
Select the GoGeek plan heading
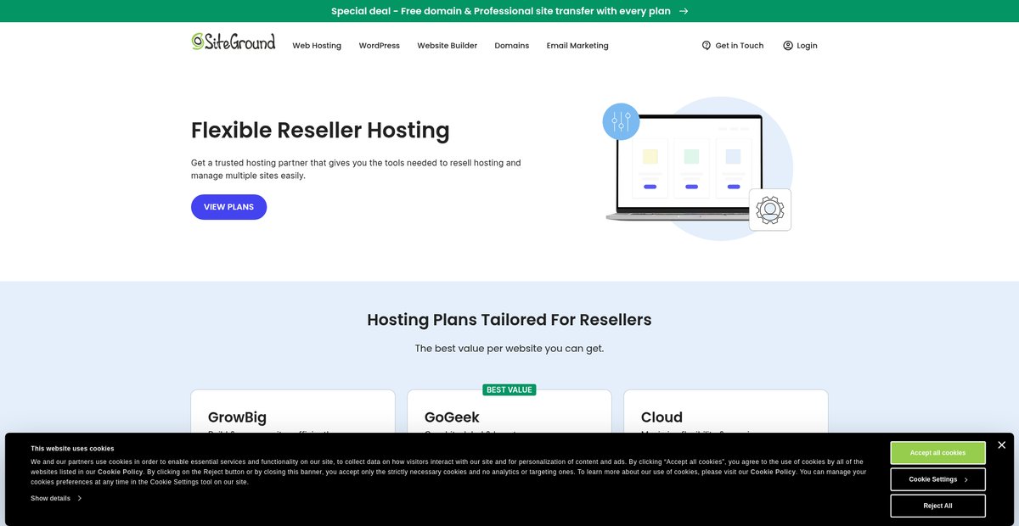click(452, 417)
